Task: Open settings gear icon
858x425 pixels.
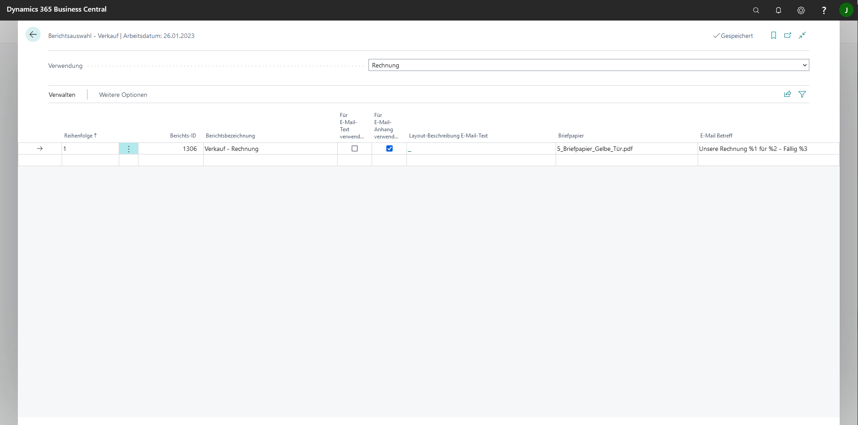Action: [801, 10]
